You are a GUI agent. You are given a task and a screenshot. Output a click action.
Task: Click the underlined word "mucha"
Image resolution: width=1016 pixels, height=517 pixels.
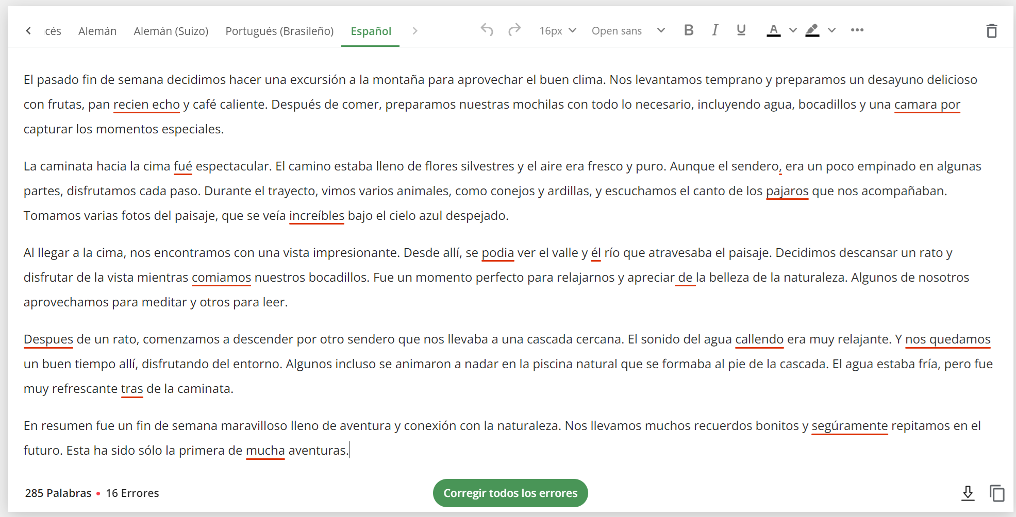(265, 451)
